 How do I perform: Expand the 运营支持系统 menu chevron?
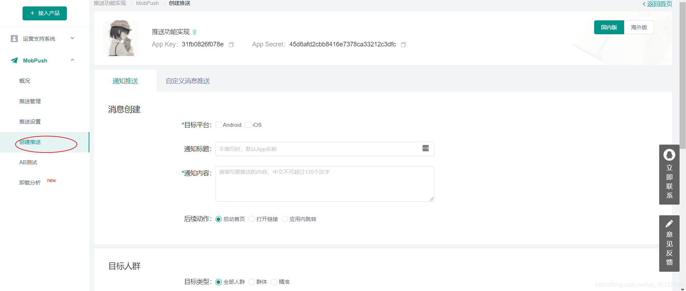(73, 38)
